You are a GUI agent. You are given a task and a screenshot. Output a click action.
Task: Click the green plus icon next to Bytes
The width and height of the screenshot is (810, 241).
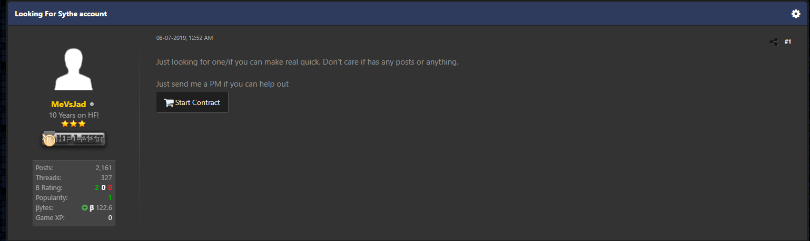[x=85, y=208]
